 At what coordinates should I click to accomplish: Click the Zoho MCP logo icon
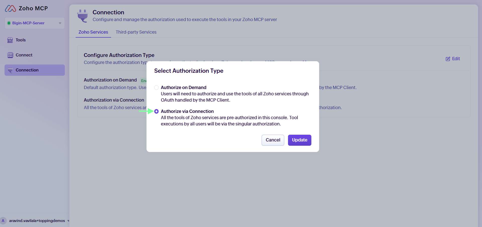point(11,9)
